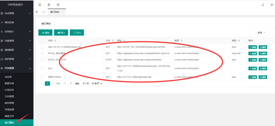Click the 添加 button
This screenshot has width=275, height=126.
click(x=45, y=33)
